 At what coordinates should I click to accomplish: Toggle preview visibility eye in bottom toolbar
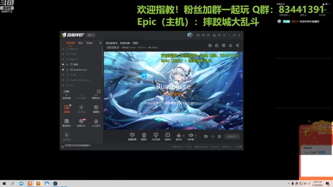(x=213, y=136)
